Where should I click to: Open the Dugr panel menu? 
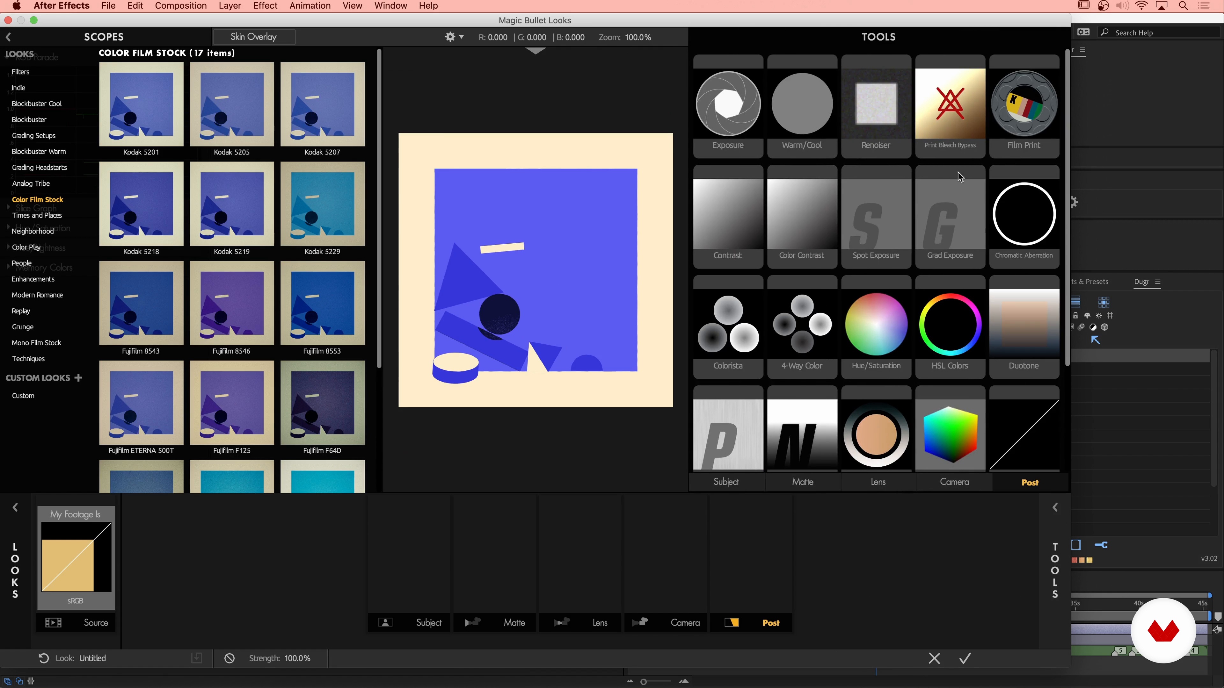(1158, 282)
